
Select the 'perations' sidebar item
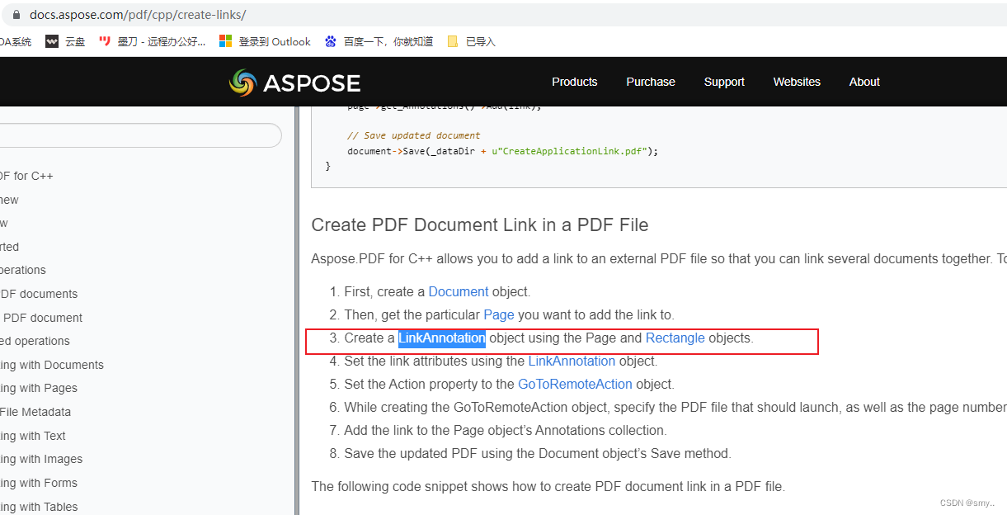(x=23, y=270)
